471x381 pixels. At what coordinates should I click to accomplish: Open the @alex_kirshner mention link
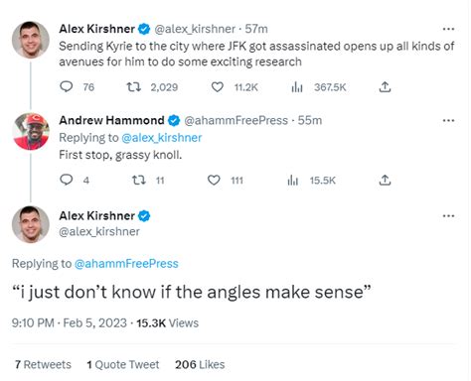point(162,138)
